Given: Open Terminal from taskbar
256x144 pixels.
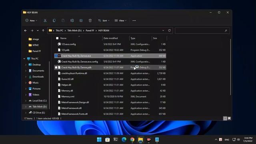Looking at the screenshot, I should point(116,140).
